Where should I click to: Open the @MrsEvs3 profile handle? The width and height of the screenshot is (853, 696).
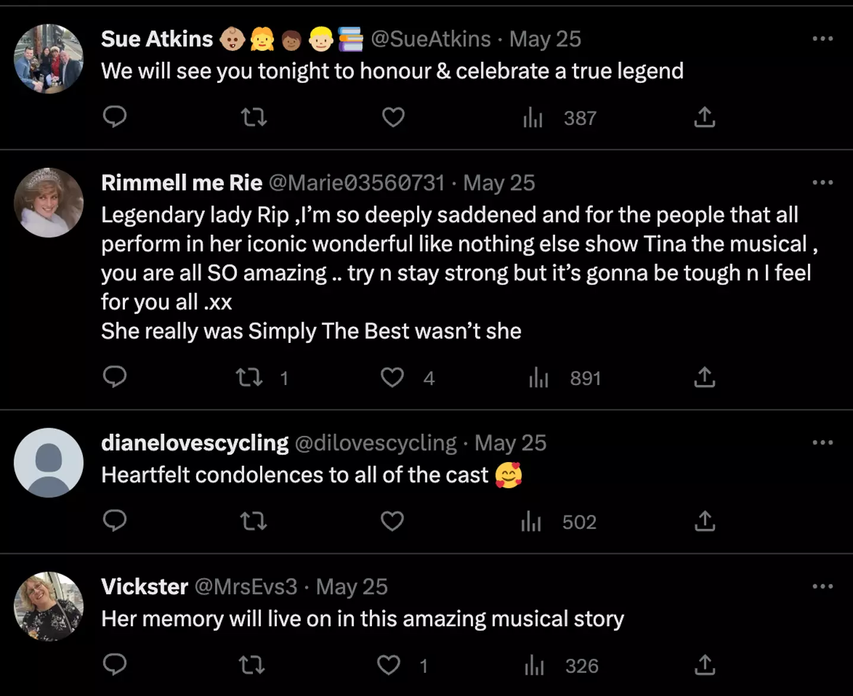pyautogui.click(x=246, y=586)
